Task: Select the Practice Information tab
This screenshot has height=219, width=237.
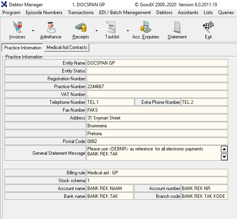Action: click(23, 48)
